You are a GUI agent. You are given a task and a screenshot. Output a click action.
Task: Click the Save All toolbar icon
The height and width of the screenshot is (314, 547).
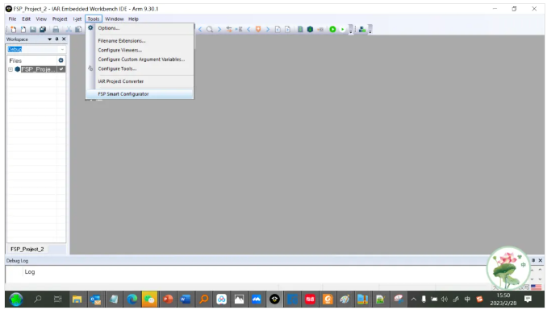[x=43, y=30]
